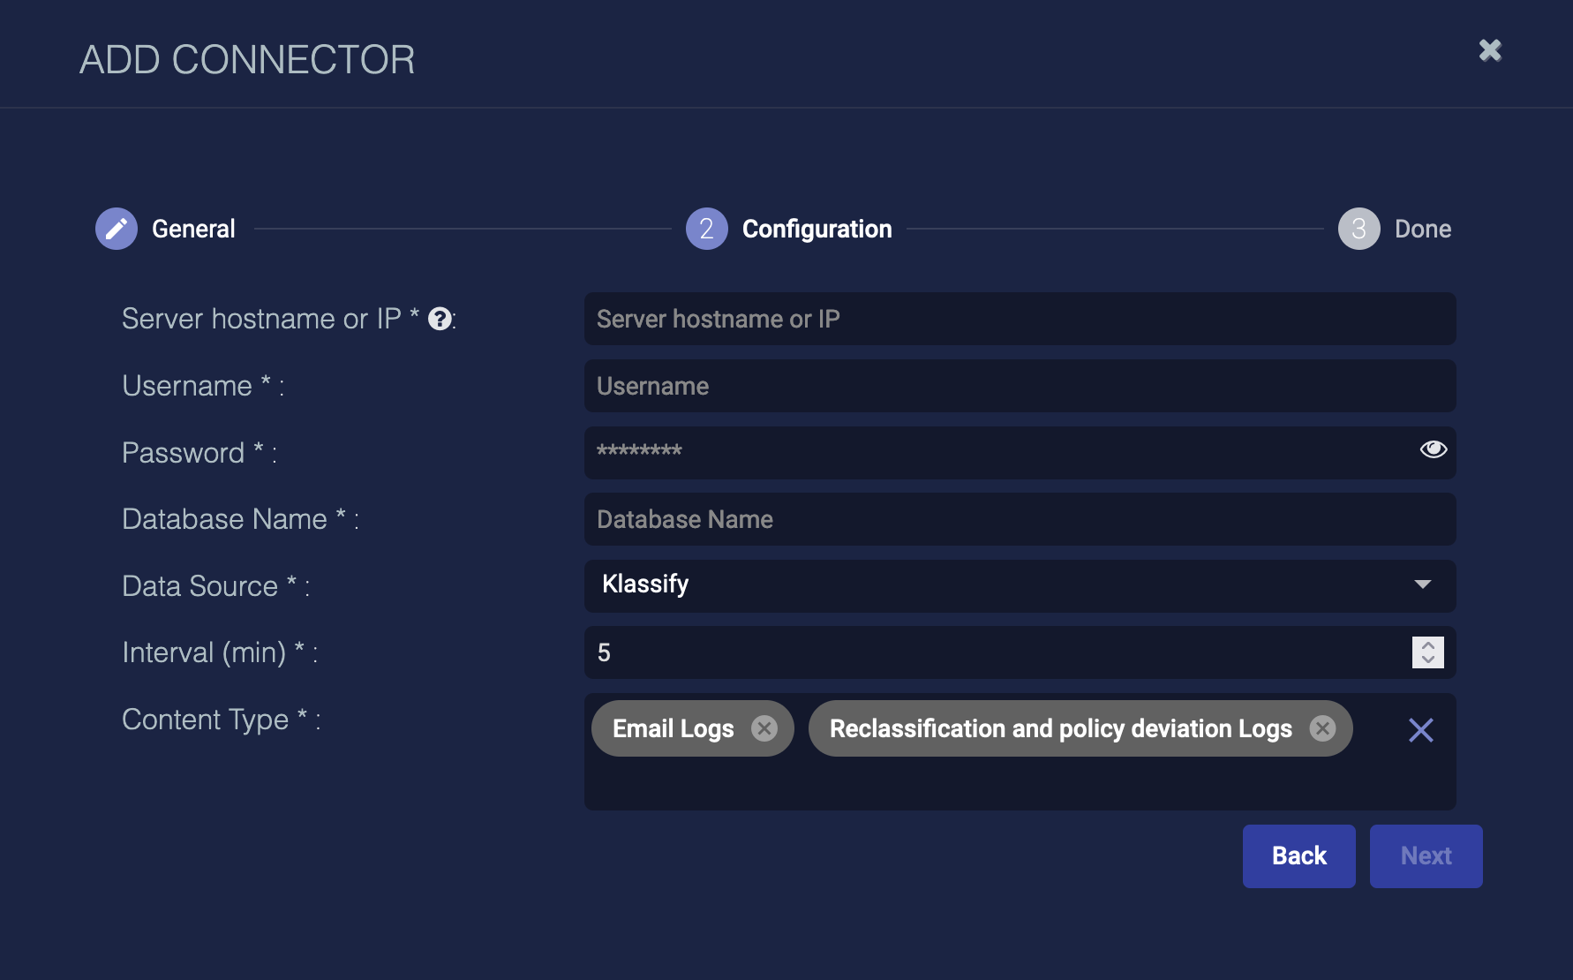Click into the Username input field
This screenshot has height=980, width=1573.
point(1020,386)
